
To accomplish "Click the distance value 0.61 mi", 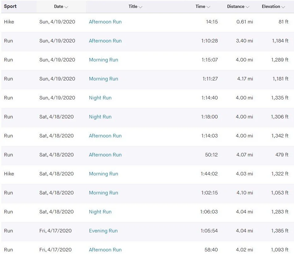I will (x=245, y=22).
